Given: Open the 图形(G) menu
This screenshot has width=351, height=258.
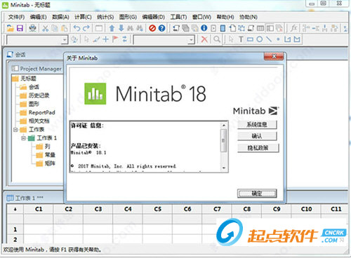Looking at the screenshot, I should pyautogui.click(x=128, y=17).
